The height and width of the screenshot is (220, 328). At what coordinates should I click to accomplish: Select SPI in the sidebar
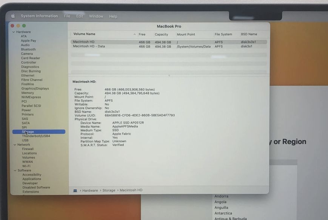pos(24,128)
